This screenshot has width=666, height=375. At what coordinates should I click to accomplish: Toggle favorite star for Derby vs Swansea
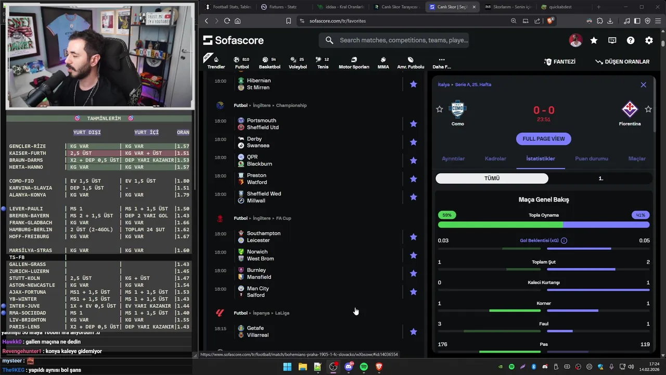413,142
